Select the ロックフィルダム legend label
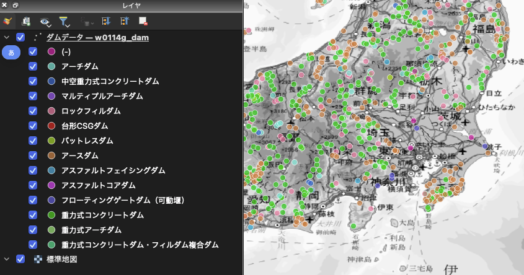 coord(91,111)
